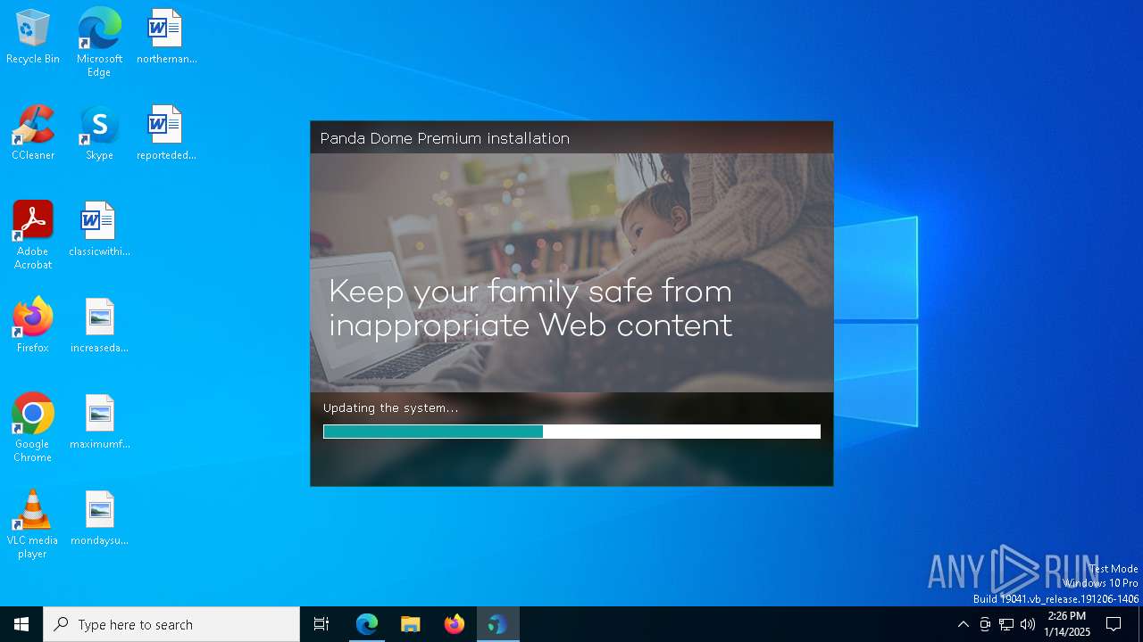Select the Firefox desktop shortcut
The width and height of the screenshot is (1143, 642).
[x=33, y=325]
